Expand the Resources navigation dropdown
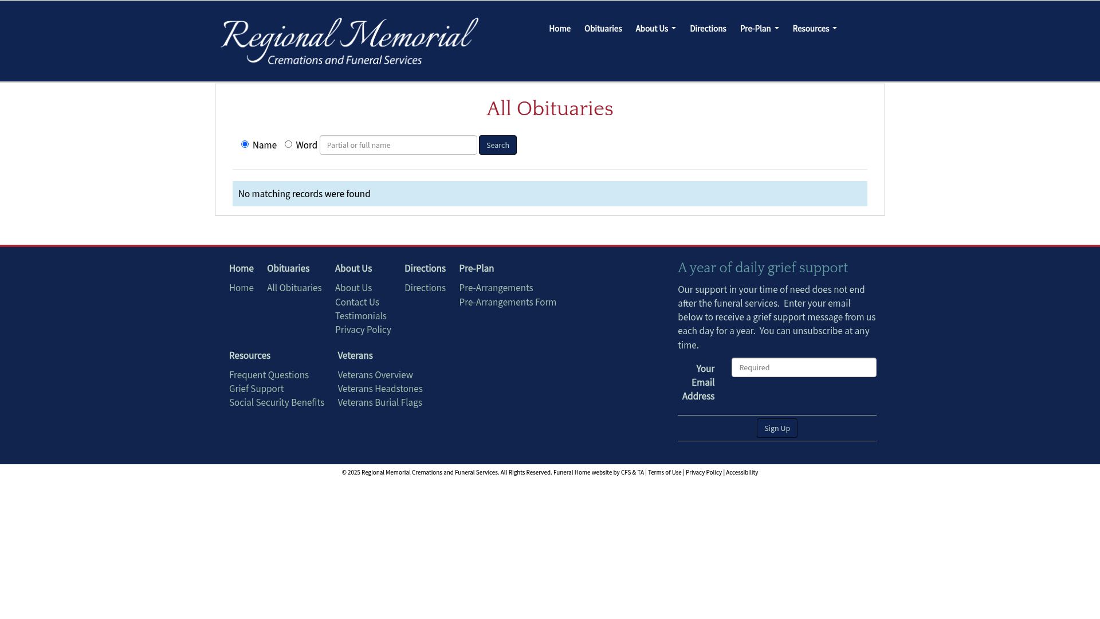1100x619 pixels. click(x=814, y=28)
